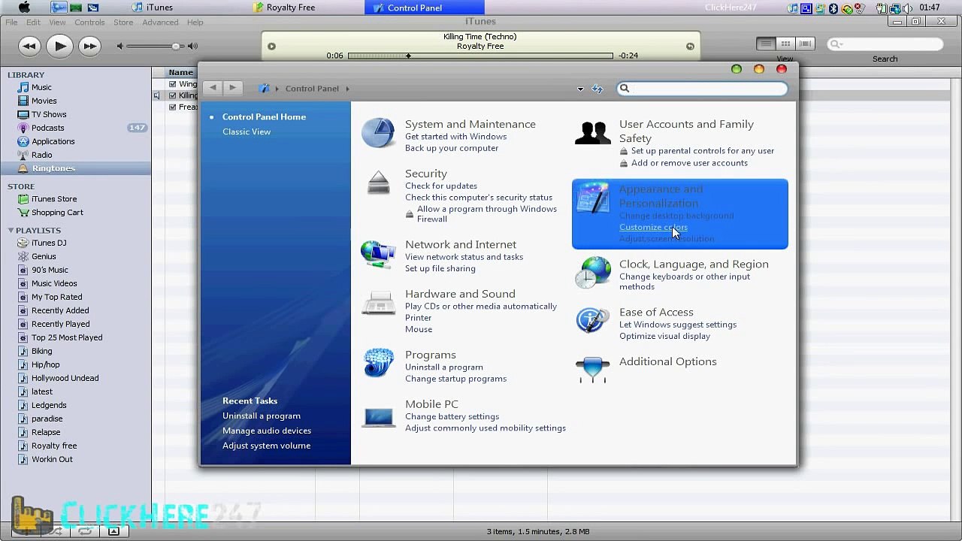Viewport: 962px width, 541px height.
Task: Click the iTunes search field
Action: (x=885, y=44)
